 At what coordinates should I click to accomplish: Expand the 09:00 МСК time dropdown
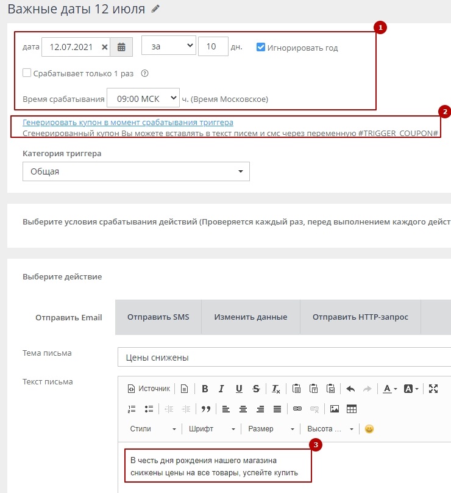point(143,98)
